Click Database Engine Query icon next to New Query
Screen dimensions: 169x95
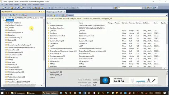coord(34,8)
